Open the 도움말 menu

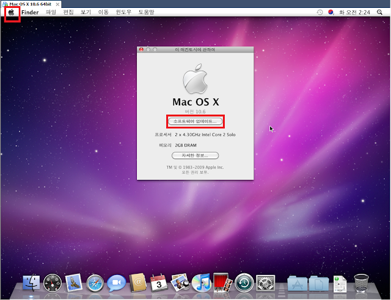[146, 12]
